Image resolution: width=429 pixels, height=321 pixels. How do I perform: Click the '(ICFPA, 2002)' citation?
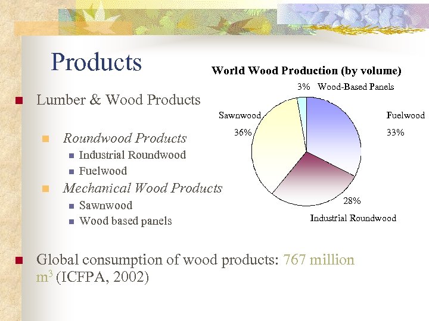pyautogui.click(x=102, y=277)
